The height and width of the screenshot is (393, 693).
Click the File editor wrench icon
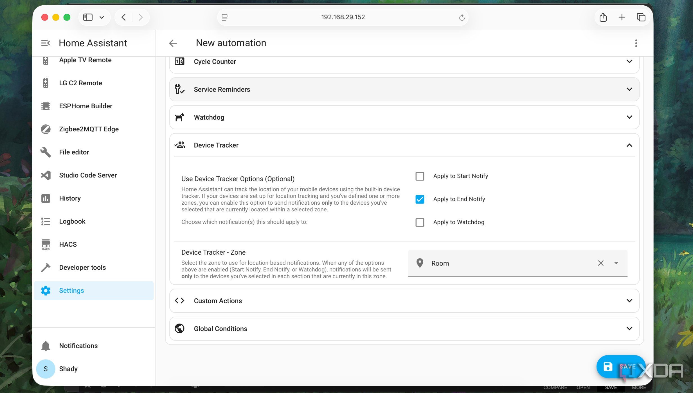pos(46,152)
